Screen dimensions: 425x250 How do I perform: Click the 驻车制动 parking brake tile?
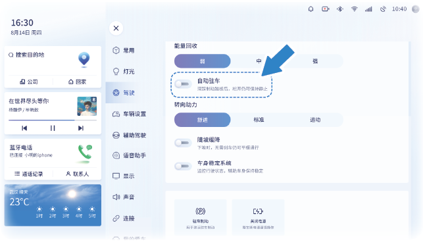point(201,217)
